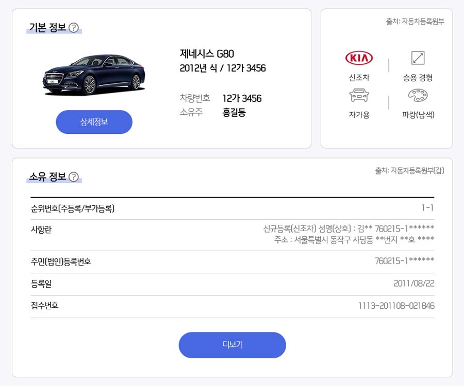Click the Genesis G80 car image
The width and height of the screenshot is (464, 386).
pos(94,75)
